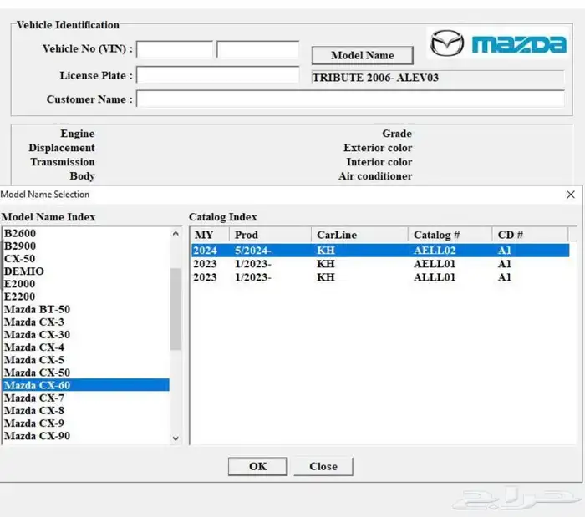This screenshot has height=517, width=585.
Task: Select the ALLL01 catalog row
Action: point(380,277)
